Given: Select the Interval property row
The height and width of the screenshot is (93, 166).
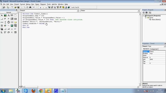Looking at the screenshot, I should 154,57.
